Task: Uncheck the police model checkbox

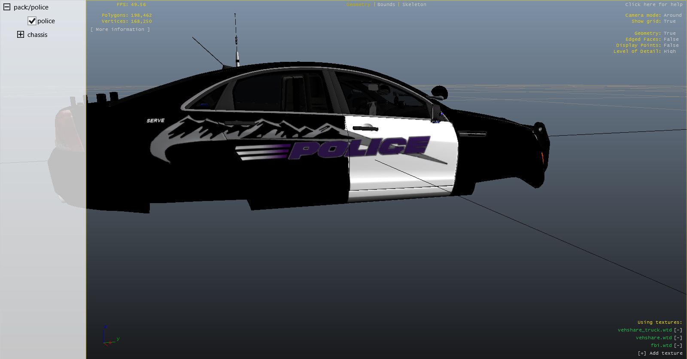Action: [x=32, y=21]
